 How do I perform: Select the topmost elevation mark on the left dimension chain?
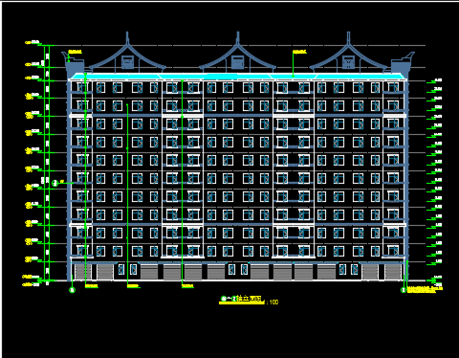tap(33, 42)
